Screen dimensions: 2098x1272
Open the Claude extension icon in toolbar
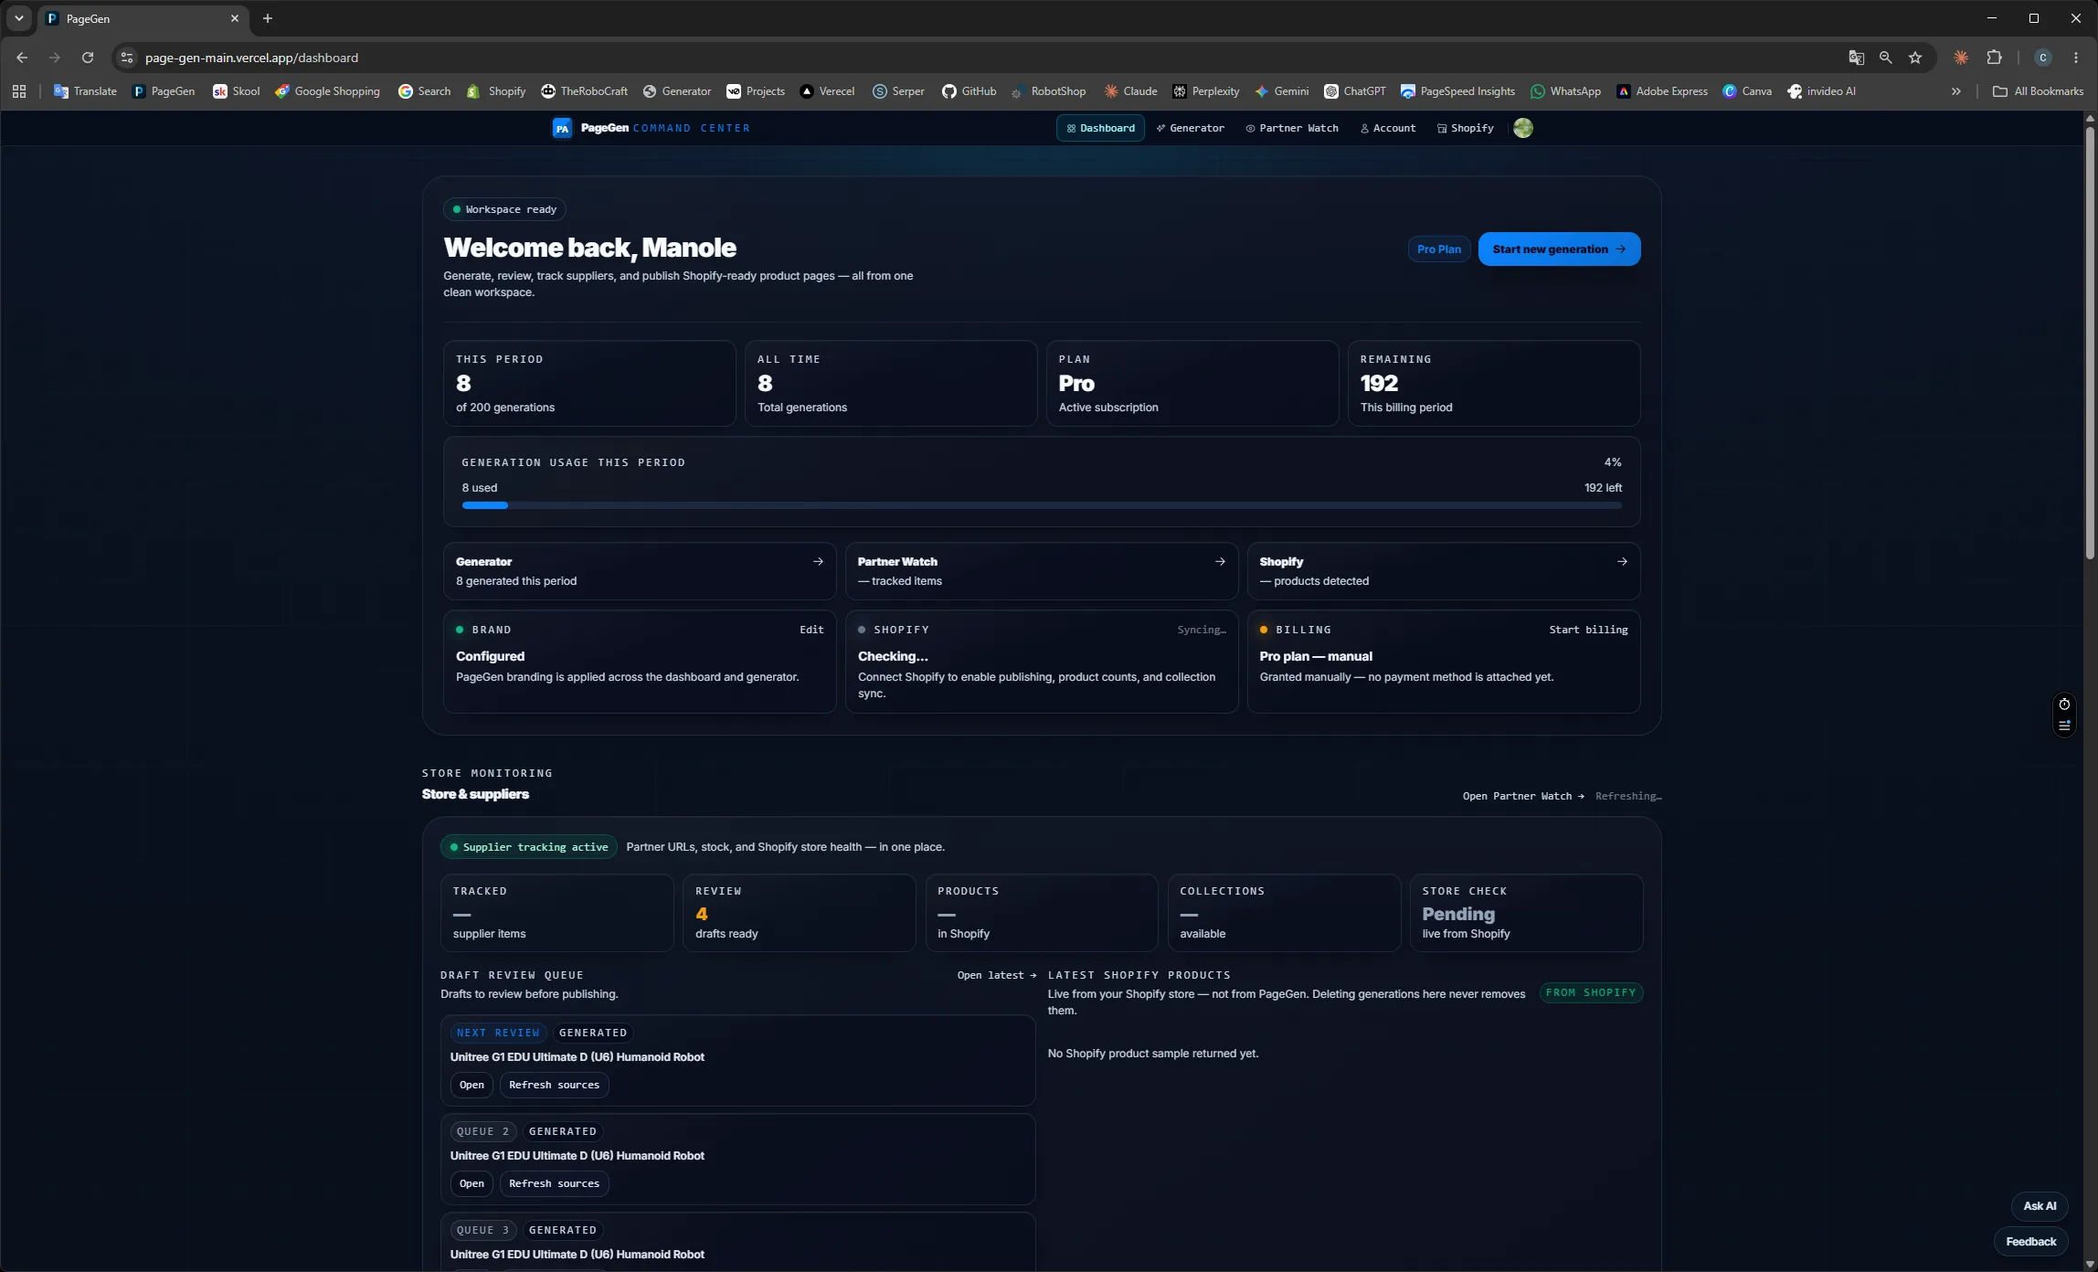(1961, 58)
